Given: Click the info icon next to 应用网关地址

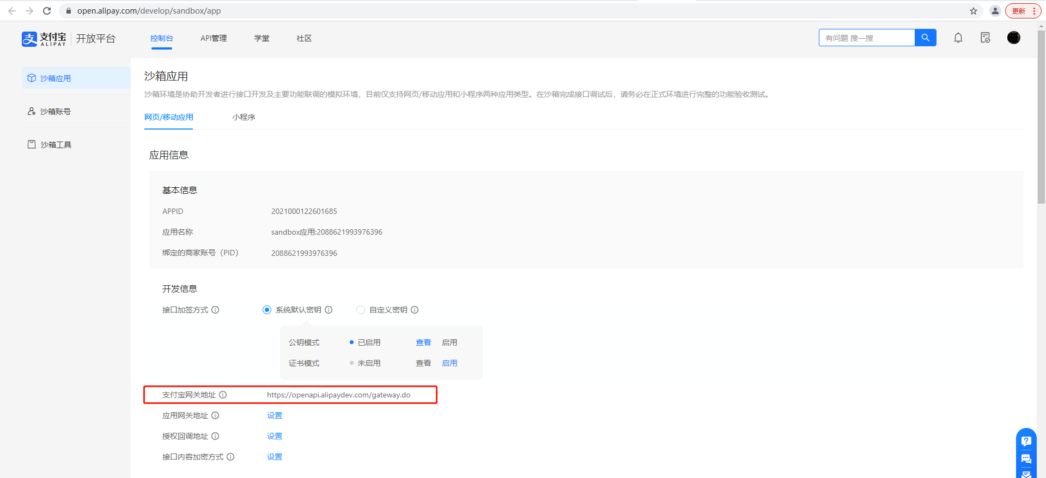Looking at the screenshot, I should (215, 415).
